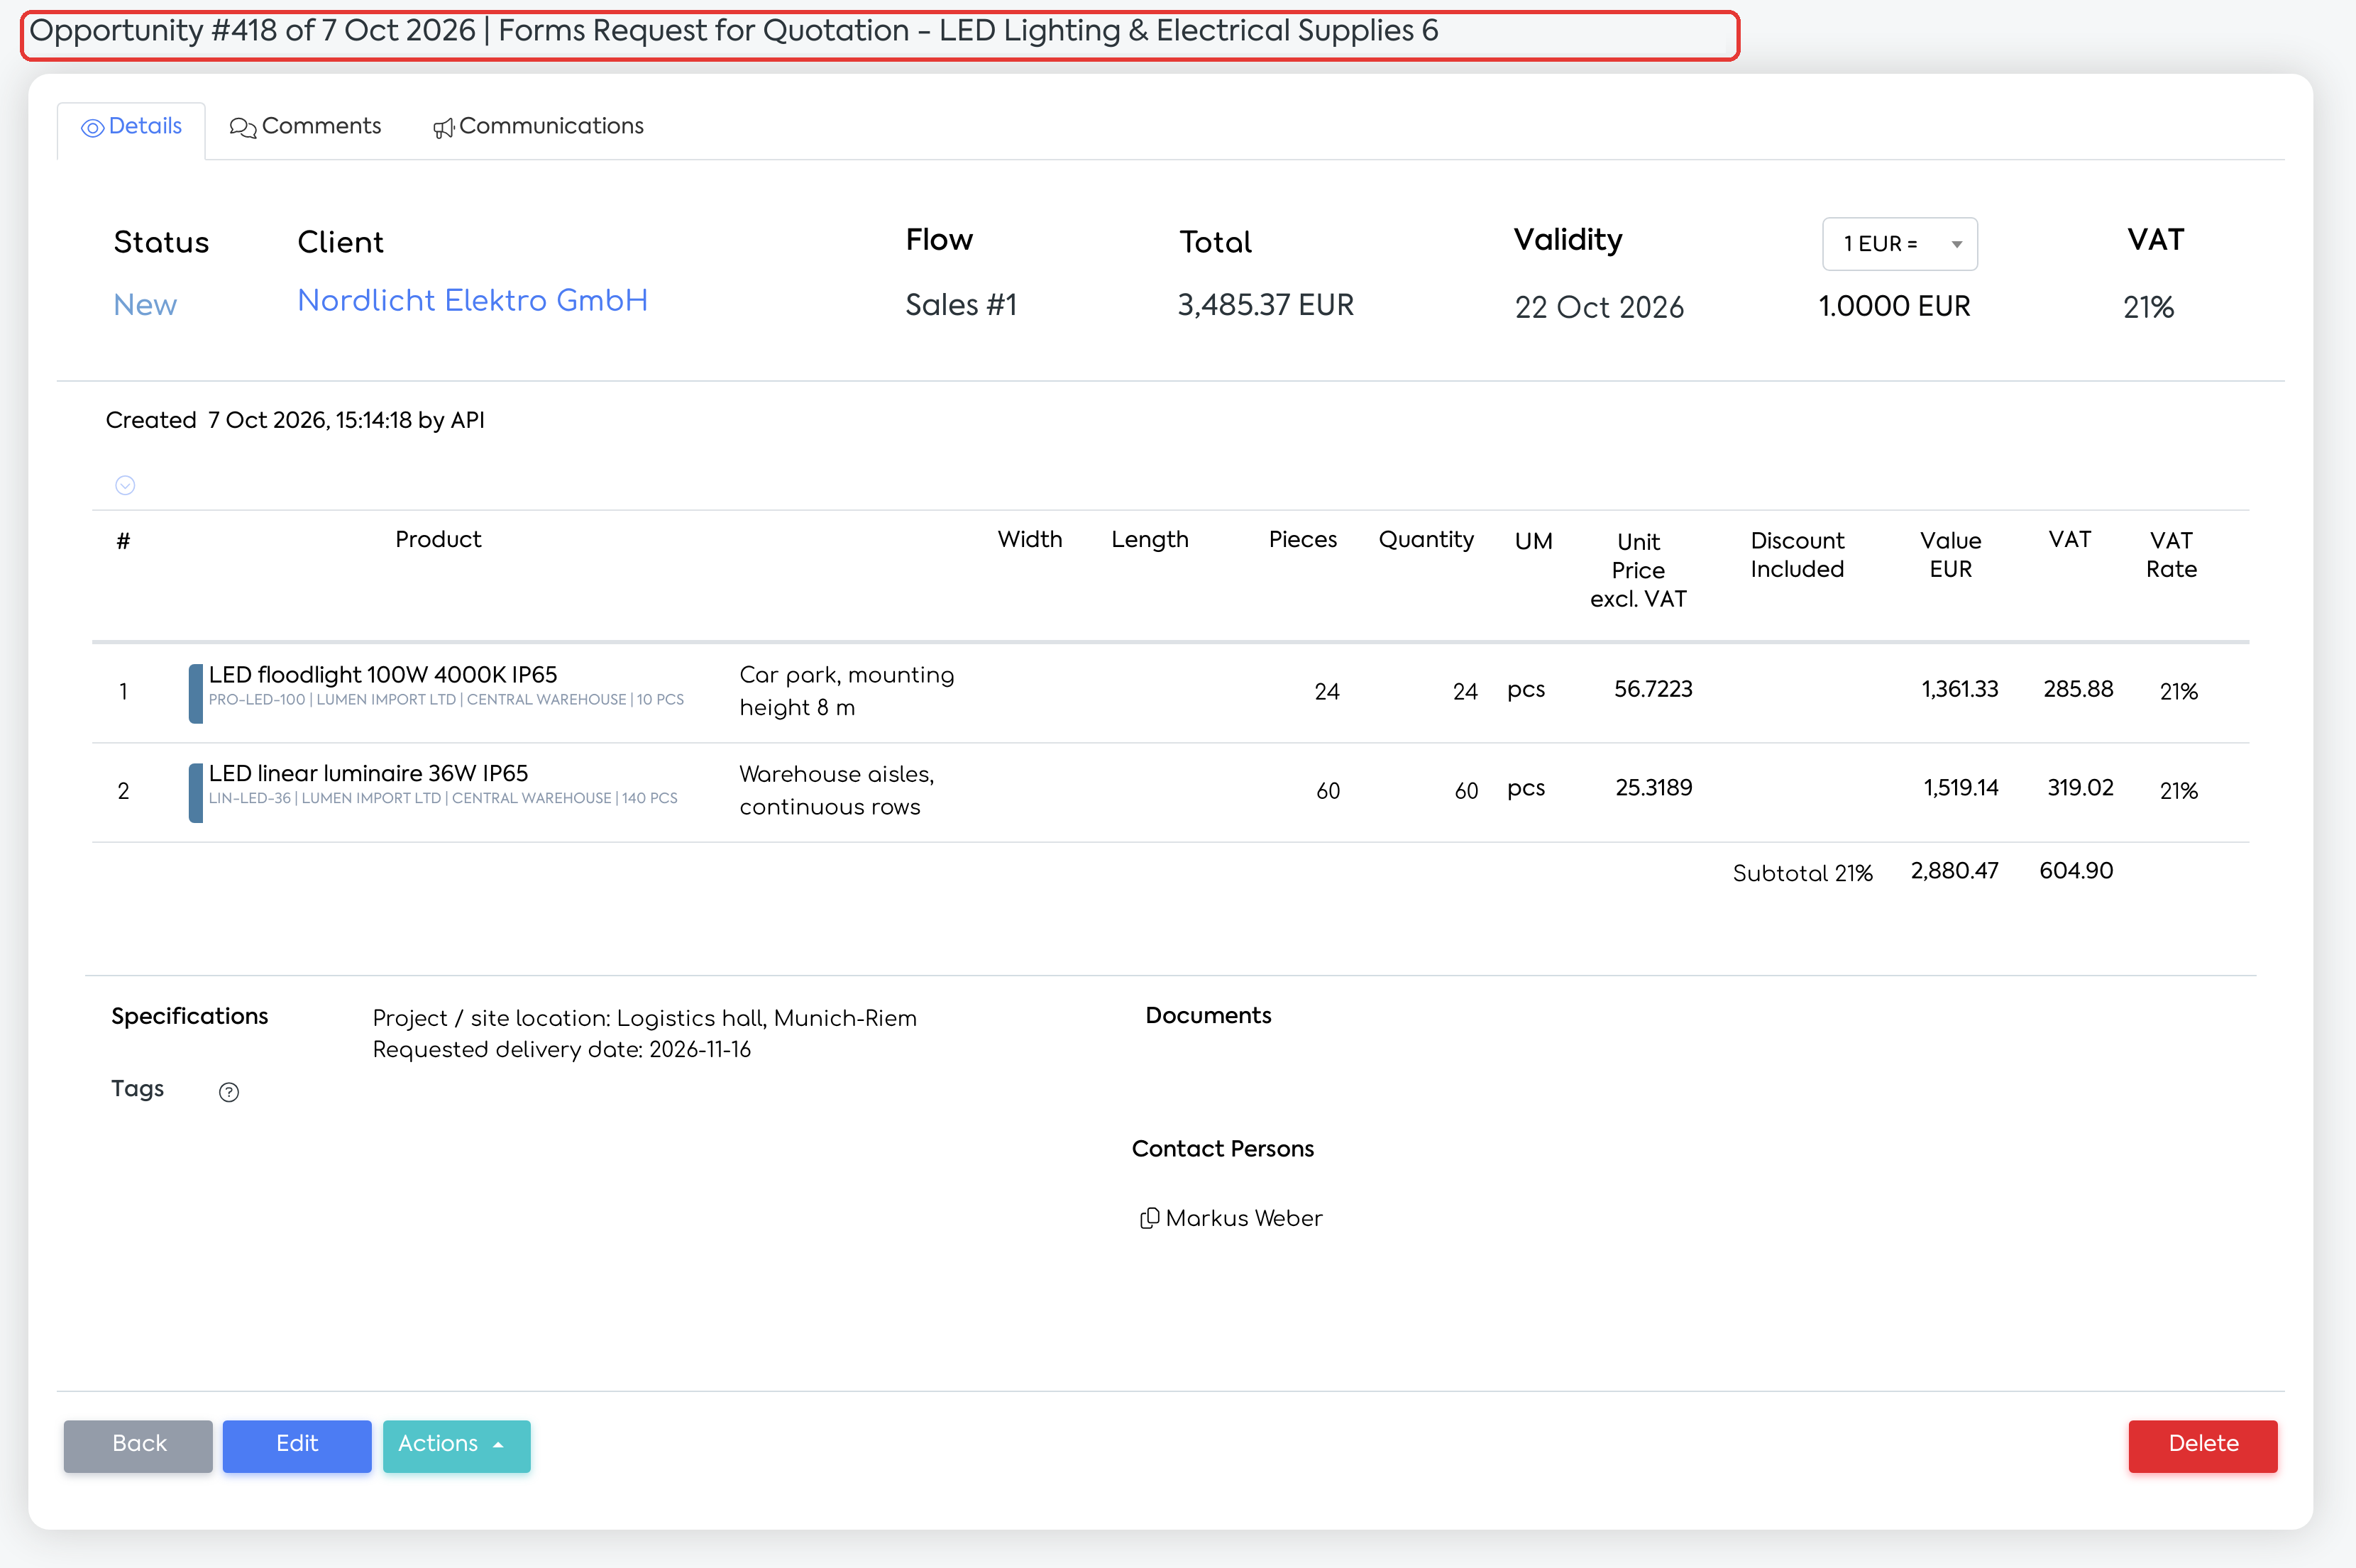This screenshot has height=1568, width=2356.
Task: Click the PRO-LED-100 product code line
Action: [x=446, y=700]
